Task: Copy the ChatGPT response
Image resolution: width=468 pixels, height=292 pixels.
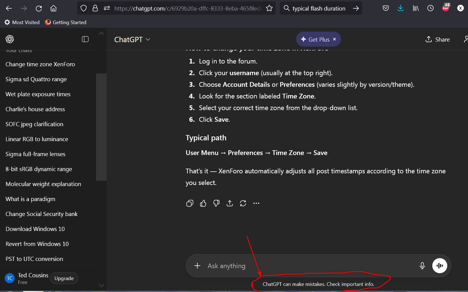Action: click(190, 203)
